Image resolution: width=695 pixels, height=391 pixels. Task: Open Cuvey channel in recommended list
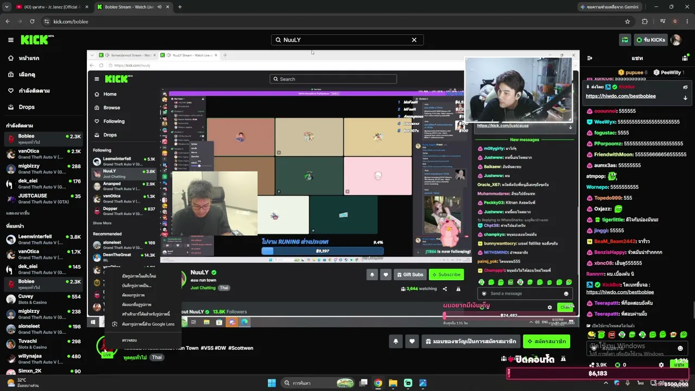pos(43,299)
